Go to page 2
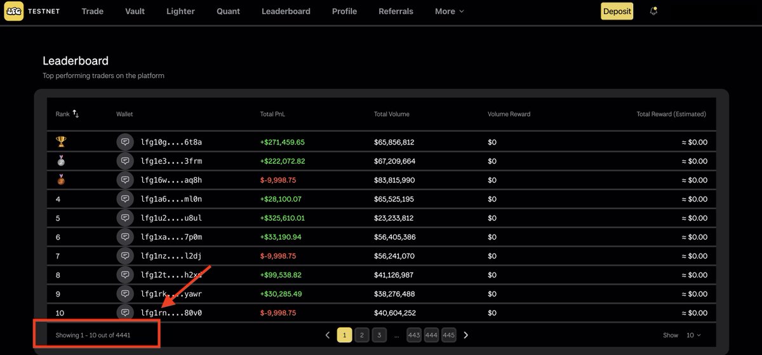 (361, 335)
